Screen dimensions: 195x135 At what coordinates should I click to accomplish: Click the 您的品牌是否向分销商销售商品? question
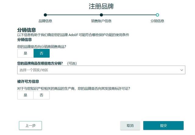tap(42, 47)
